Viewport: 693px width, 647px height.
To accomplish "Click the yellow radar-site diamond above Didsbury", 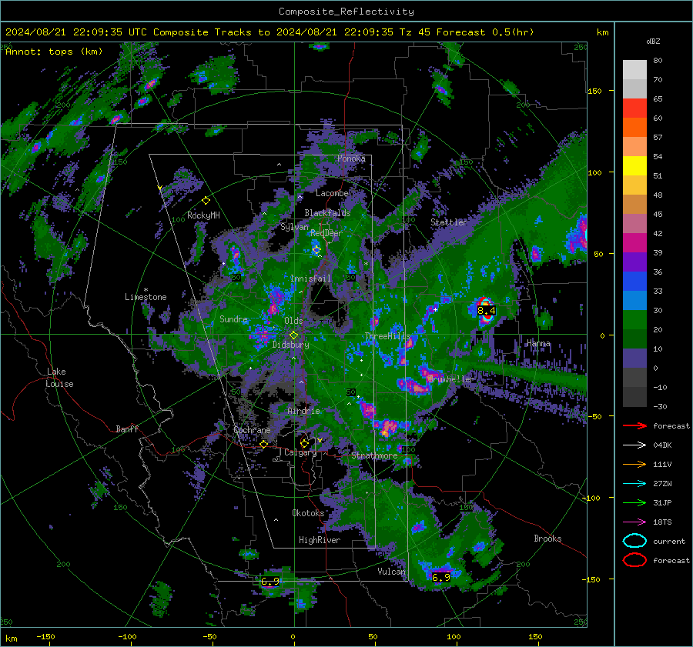I will 293,335.
